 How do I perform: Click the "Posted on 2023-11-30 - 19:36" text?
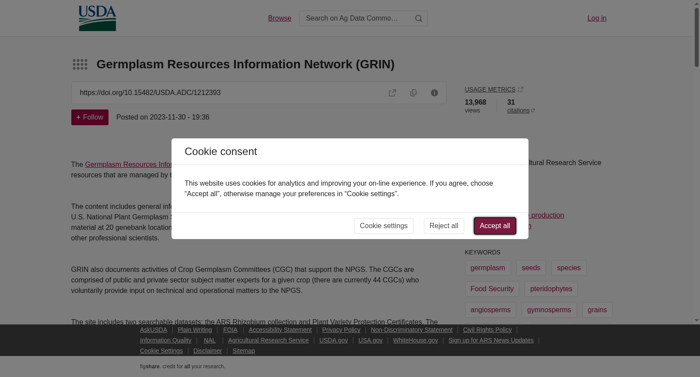coord(163,117)
